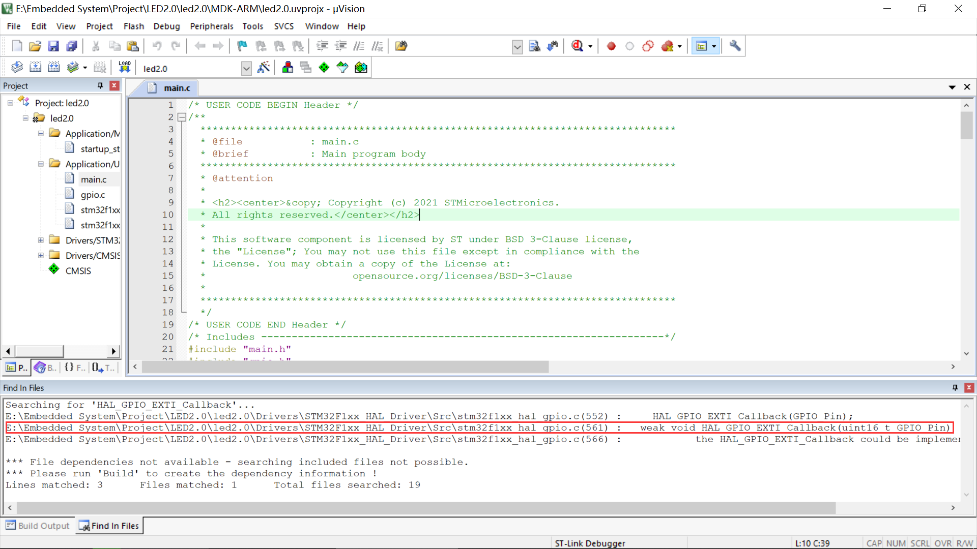Expand the Drivers/CMSIS folder

click(41, 255)
